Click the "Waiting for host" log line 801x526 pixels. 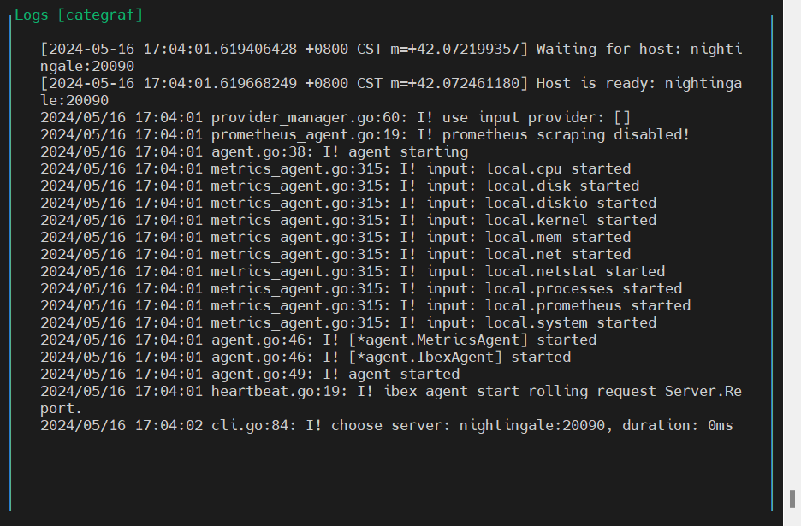(391, 50)
